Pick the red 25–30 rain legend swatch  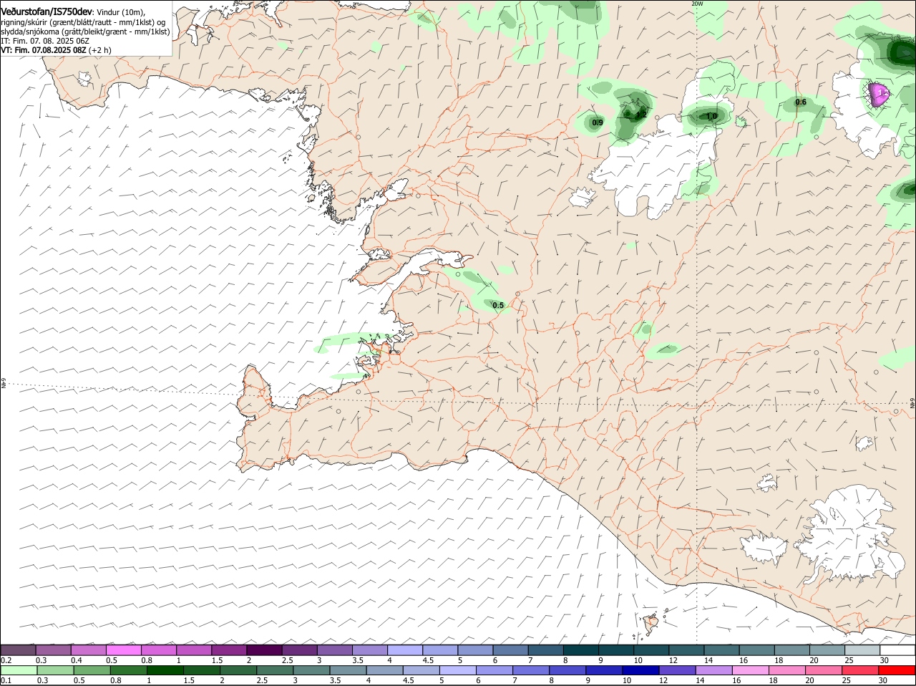[861, 670]
